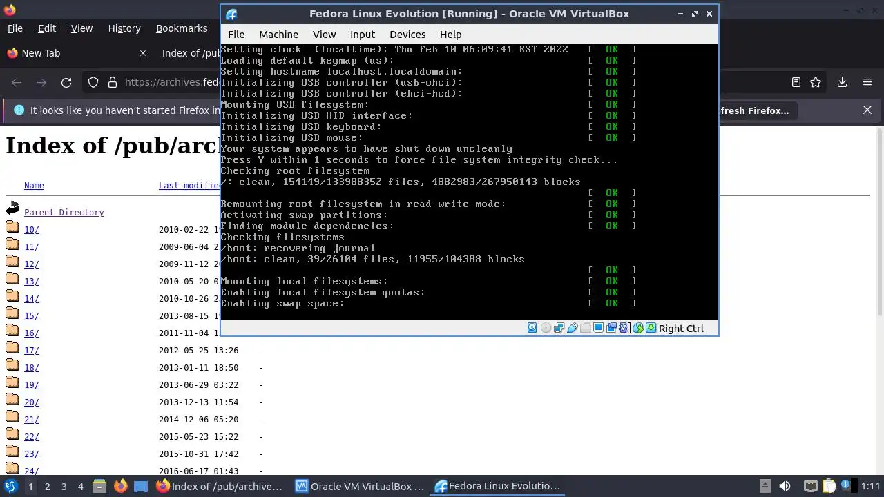Open the 22/ directory link
Image resolution: width=884 pixels, height=497 pixels.
(x=32, y=437)
